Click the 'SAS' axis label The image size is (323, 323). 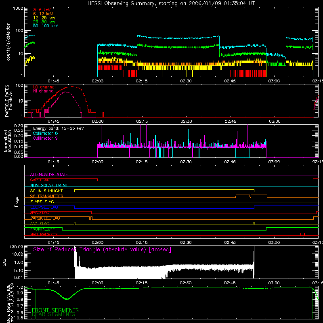[4, 262]
